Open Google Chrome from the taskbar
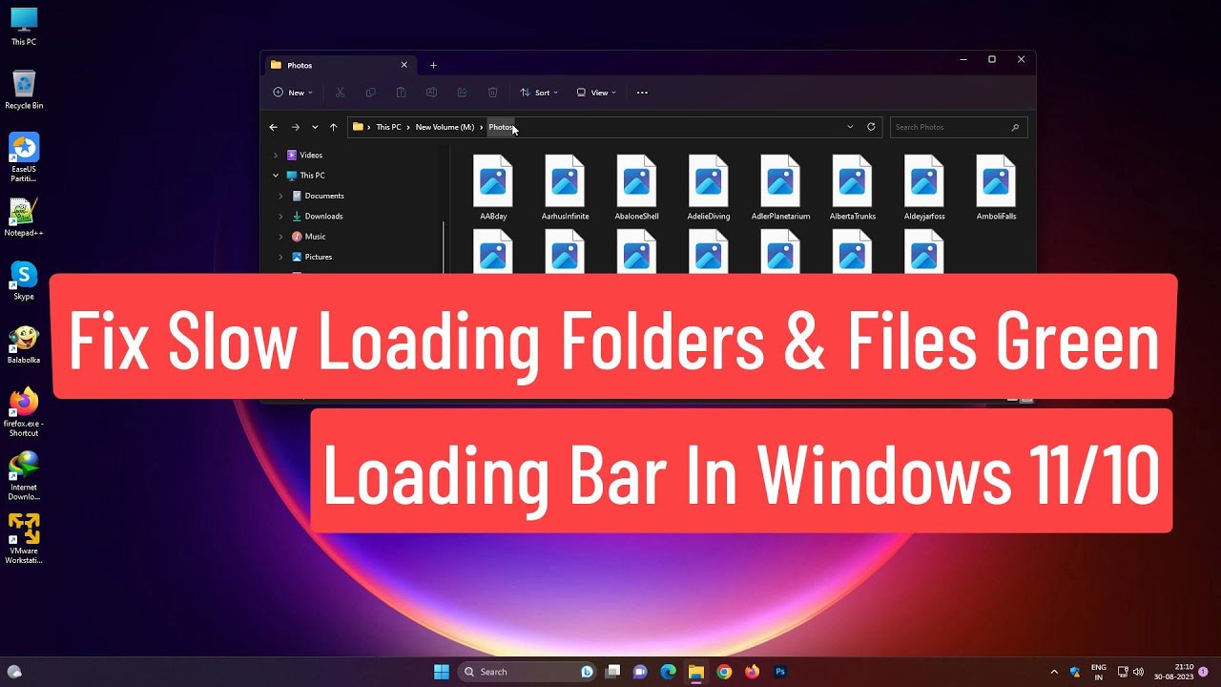1221x687 pixels. [724, 672]
